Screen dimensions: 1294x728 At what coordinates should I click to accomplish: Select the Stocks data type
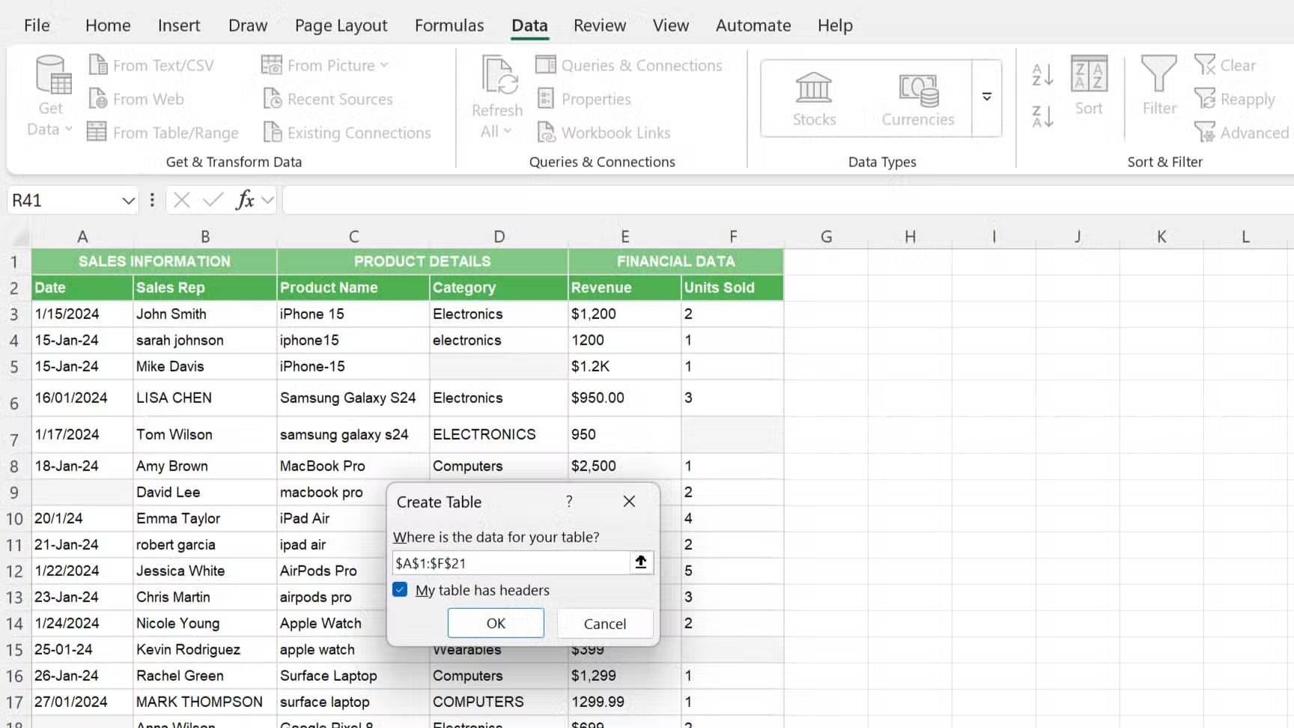(814, 99)
